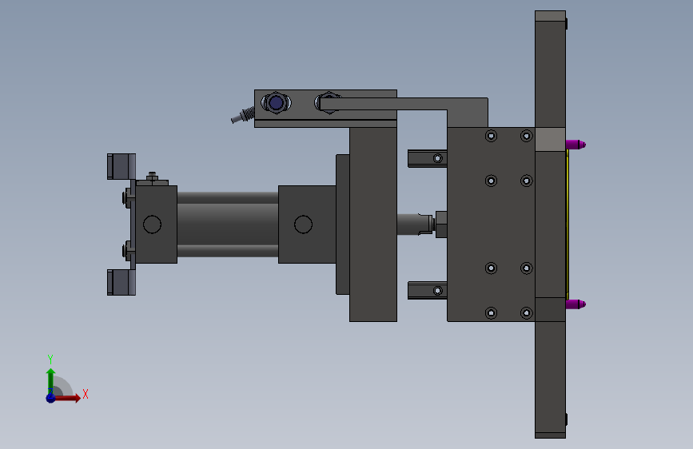Select the middle vertical mounting plate

(373, 224)
